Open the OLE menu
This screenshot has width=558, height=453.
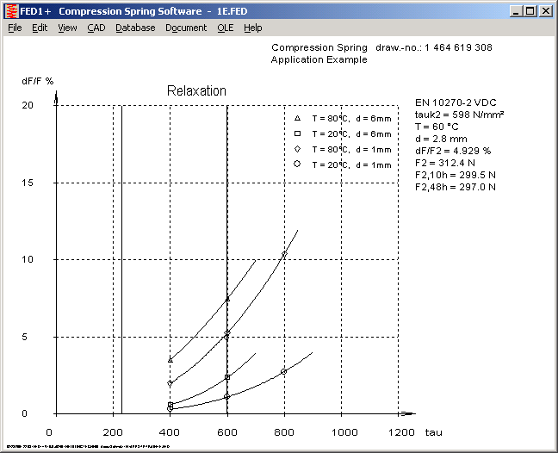tap(225, 28)
